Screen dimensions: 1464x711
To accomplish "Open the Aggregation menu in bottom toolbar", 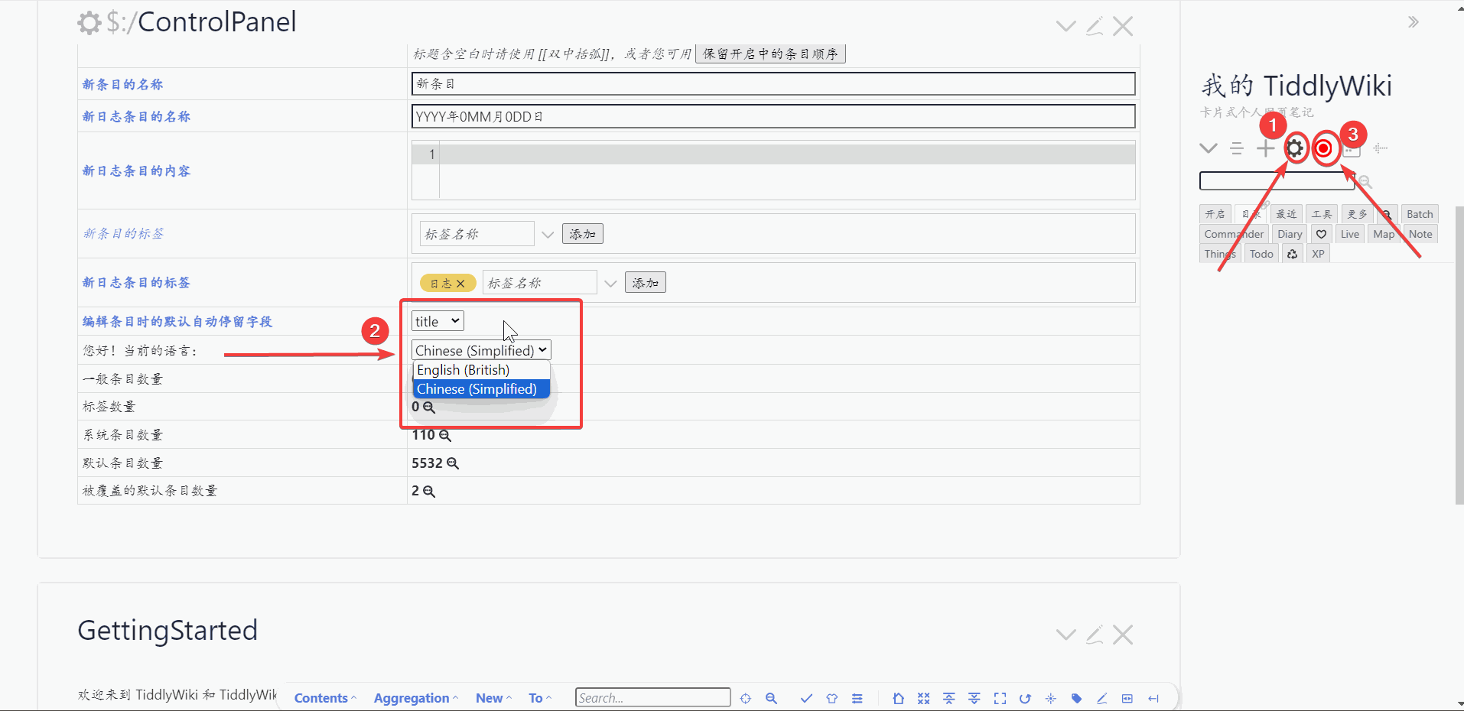I will 415,698.
